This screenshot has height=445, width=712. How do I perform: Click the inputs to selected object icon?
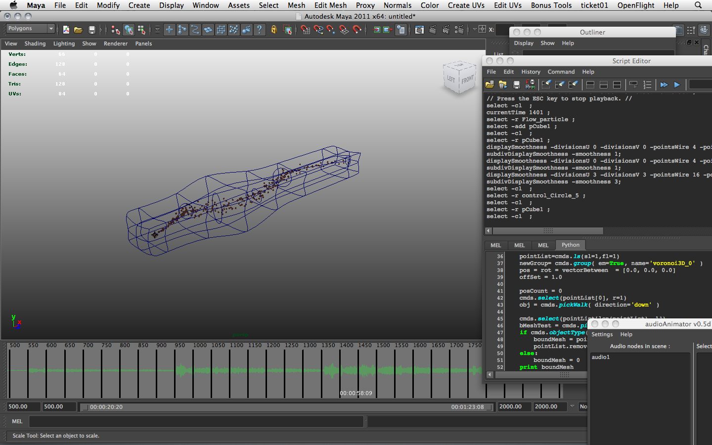click(377, 30)
